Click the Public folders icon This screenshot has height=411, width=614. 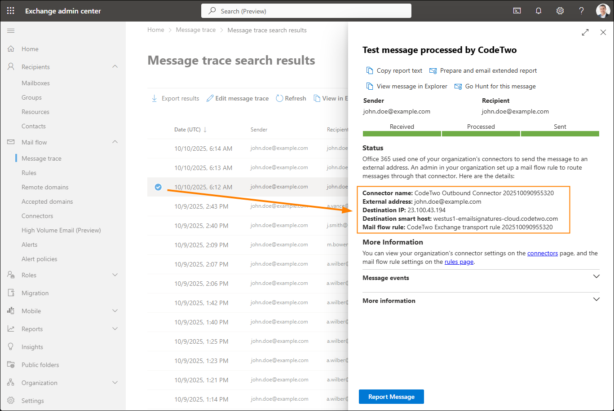11,365
